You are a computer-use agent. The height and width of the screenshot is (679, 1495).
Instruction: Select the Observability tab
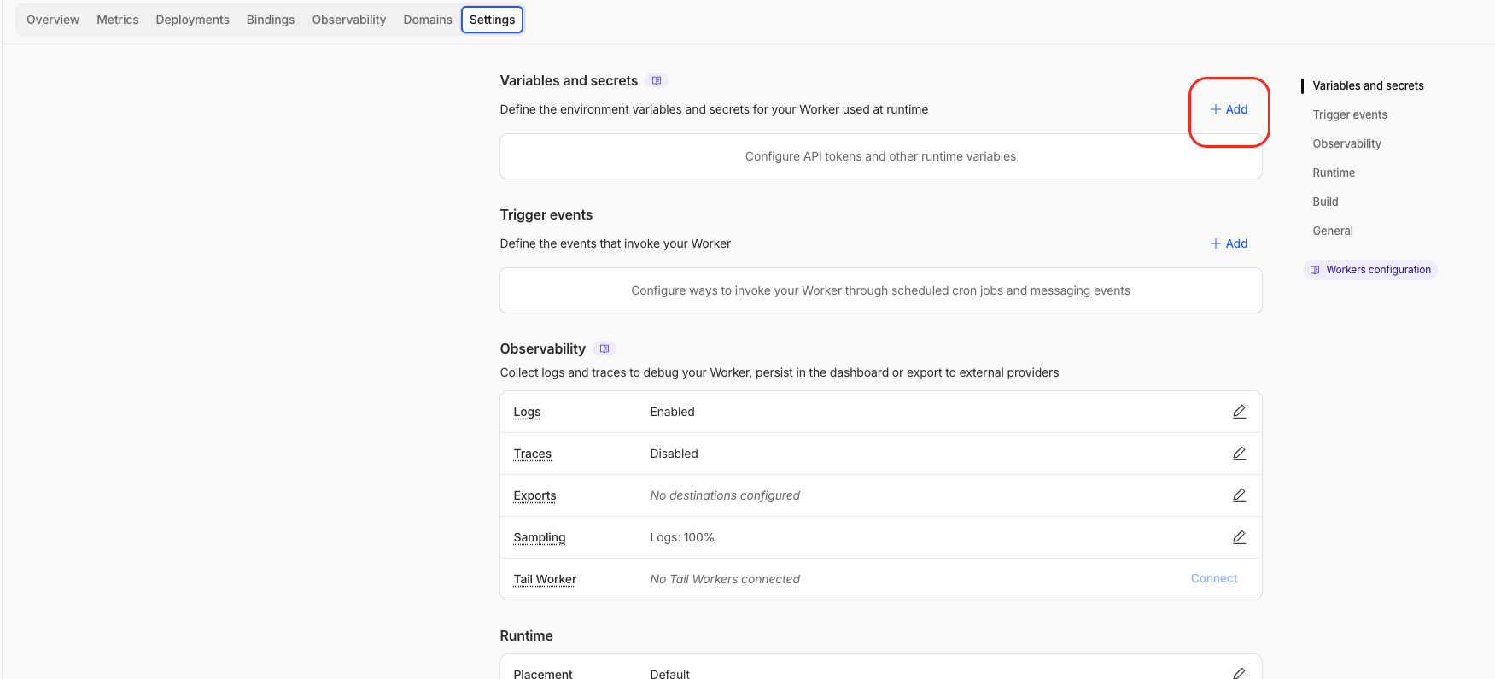tap(349, 20)
